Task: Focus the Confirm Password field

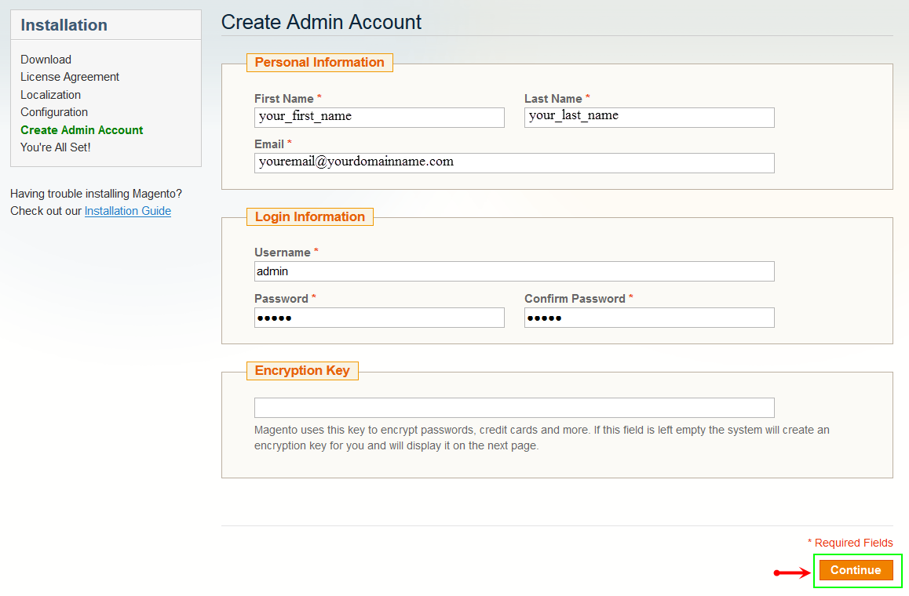Action: pos(649,318)
